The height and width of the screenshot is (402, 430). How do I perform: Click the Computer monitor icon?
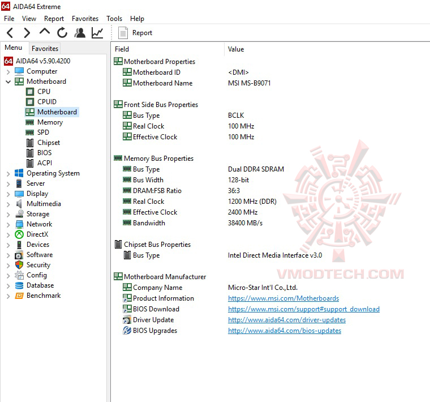pyautogui.click(x=19, y=71)
